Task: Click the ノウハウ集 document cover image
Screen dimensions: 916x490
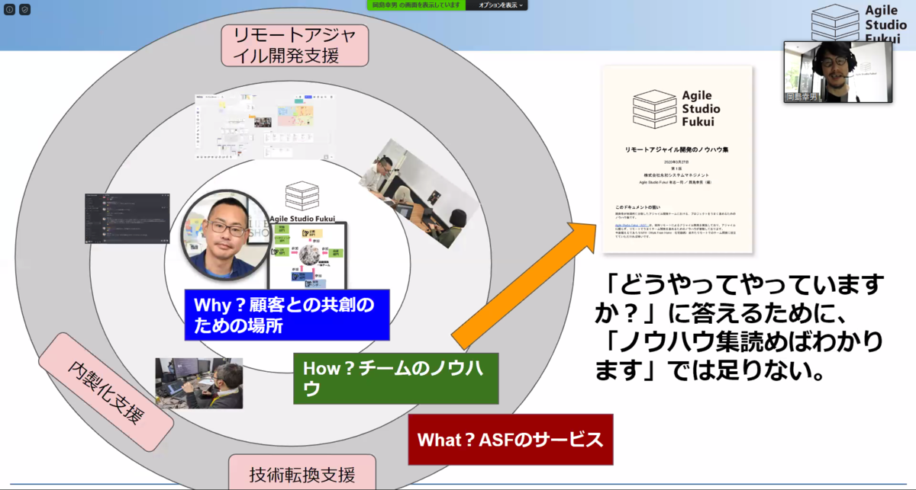Action: 677,160
